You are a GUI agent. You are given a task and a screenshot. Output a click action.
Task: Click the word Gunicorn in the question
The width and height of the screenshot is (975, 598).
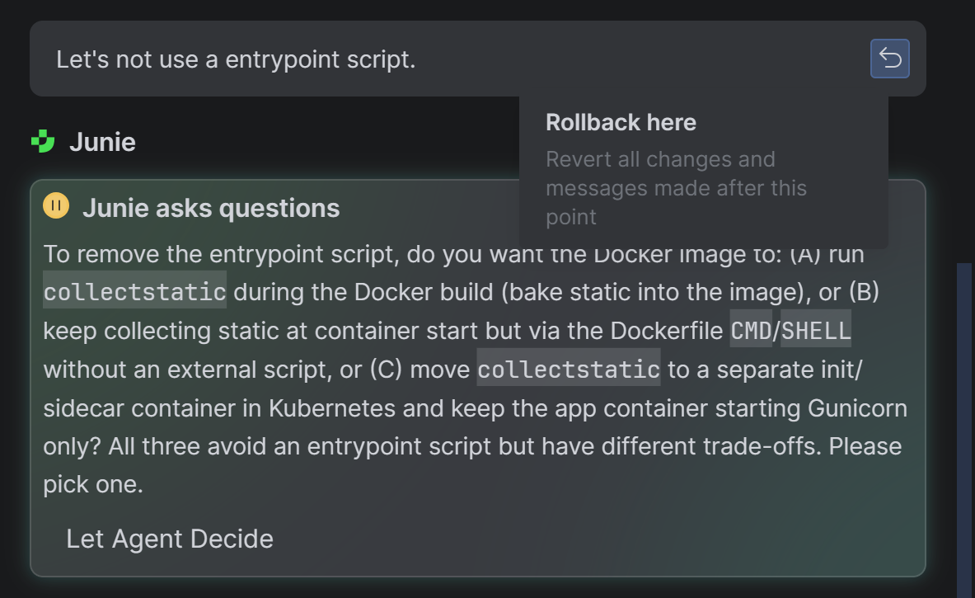coord(857,408)
